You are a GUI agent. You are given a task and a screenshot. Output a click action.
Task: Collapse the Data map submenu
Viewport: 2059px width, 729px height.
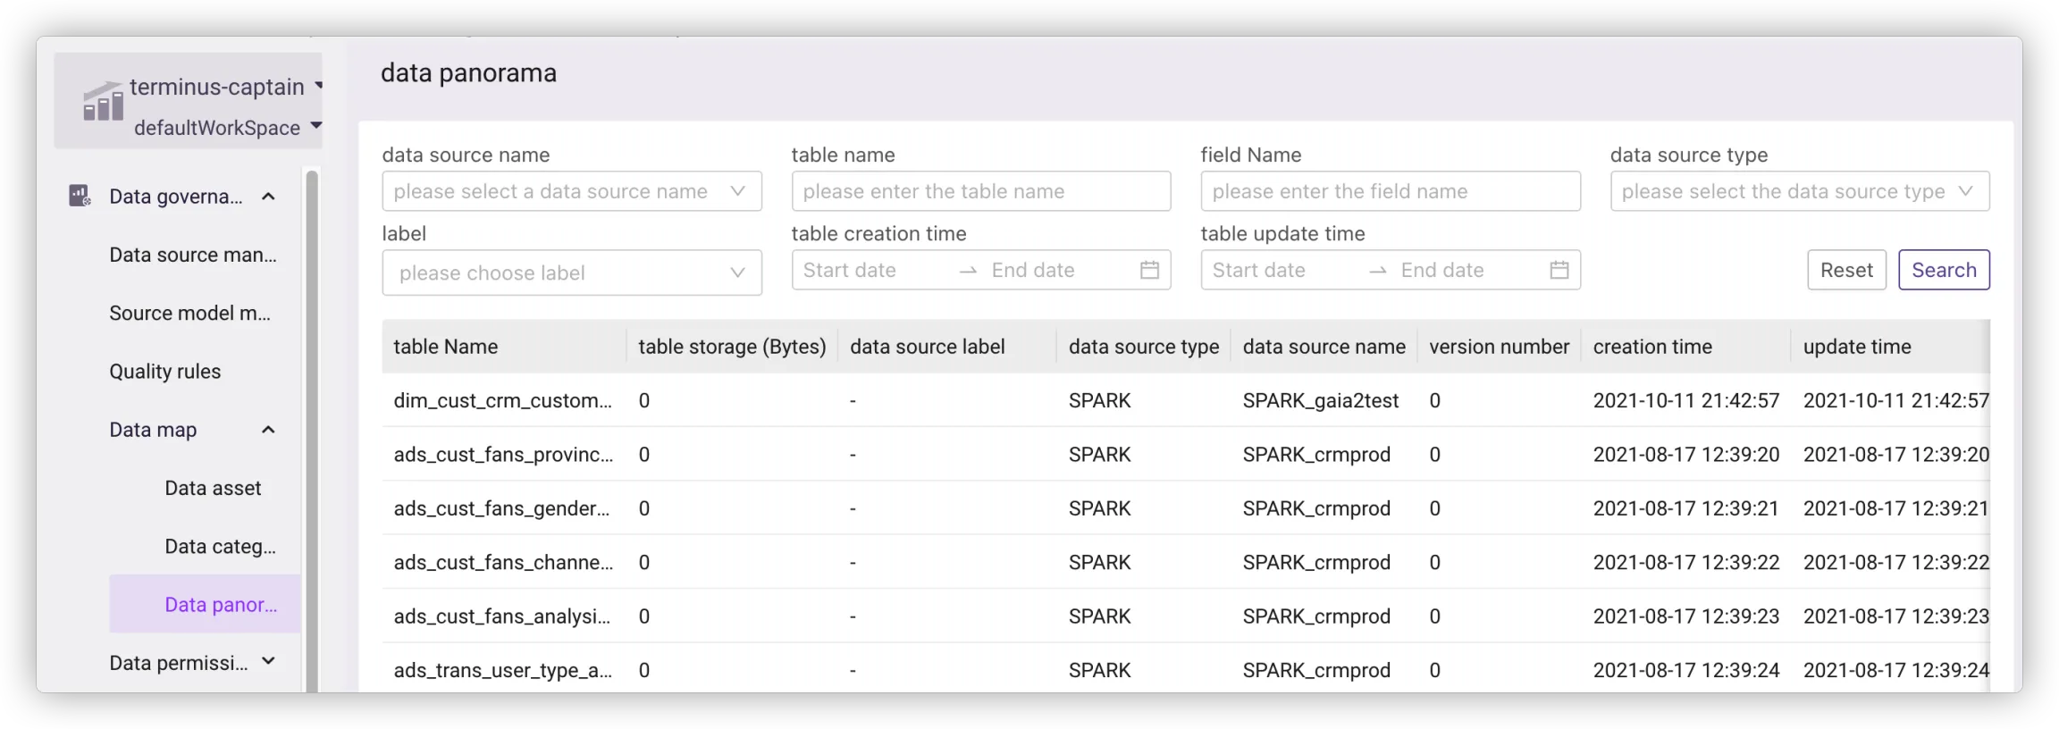tap(268, 430)
